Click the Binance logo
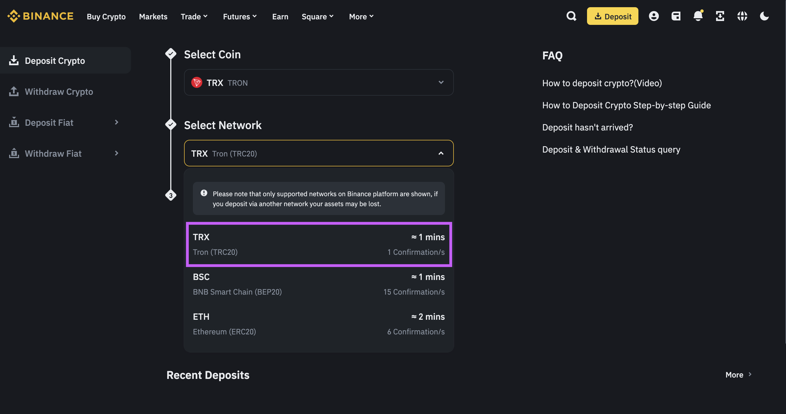Image resolution: width=786 pixels, height=414 pixels. coord(40,16)
